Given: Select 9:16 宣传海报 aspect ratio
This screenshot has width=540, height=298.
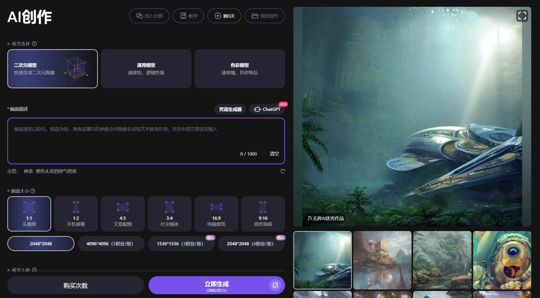Looking at the screenshot, I should (x=263, y=214).
